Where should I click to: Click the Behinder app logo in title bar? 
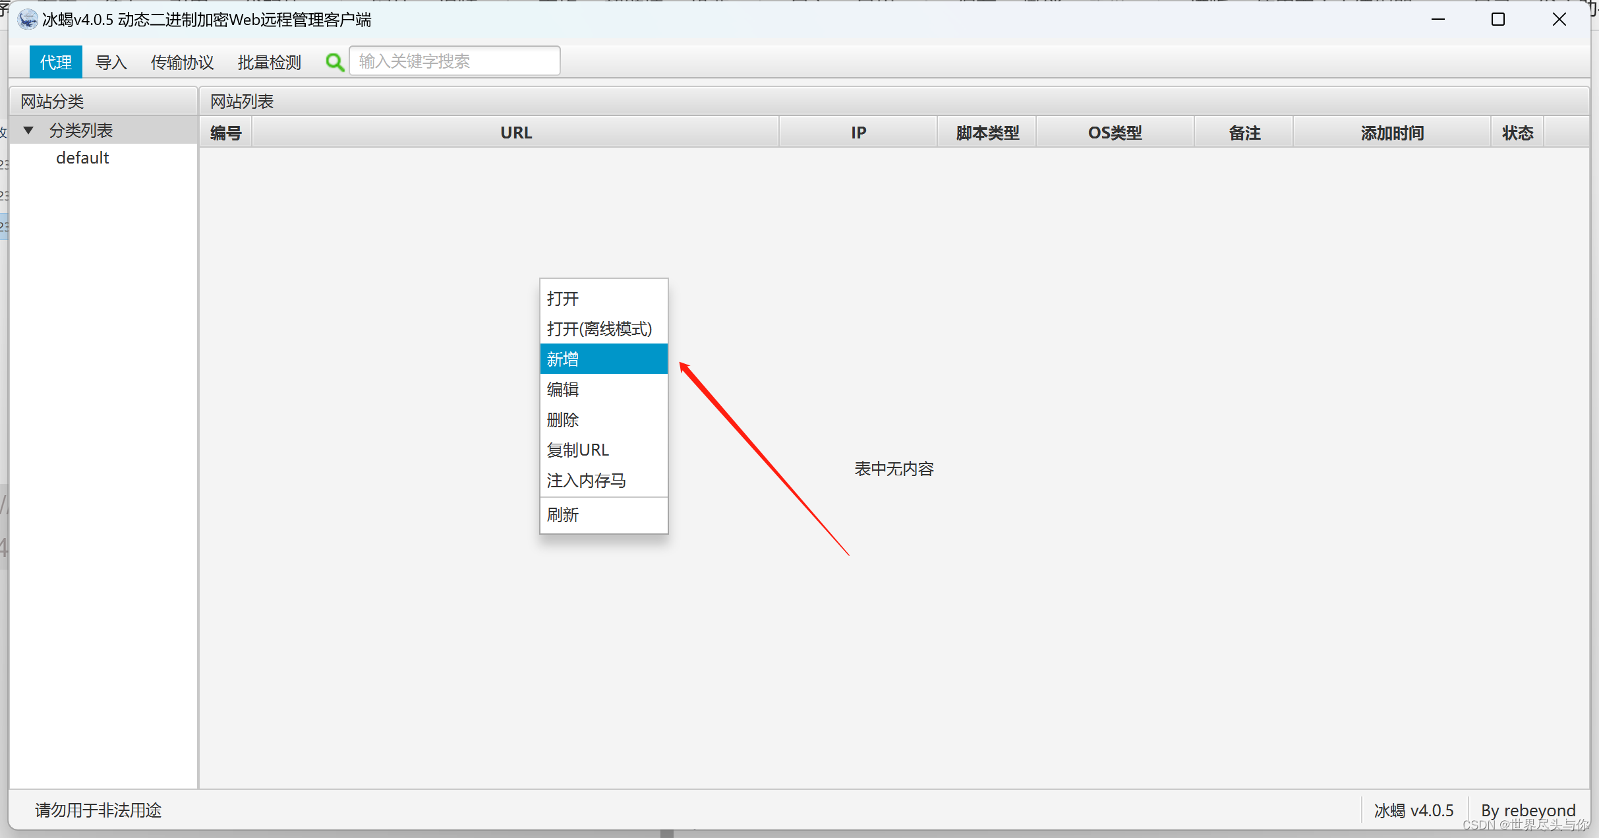click(x=27, y=20)
